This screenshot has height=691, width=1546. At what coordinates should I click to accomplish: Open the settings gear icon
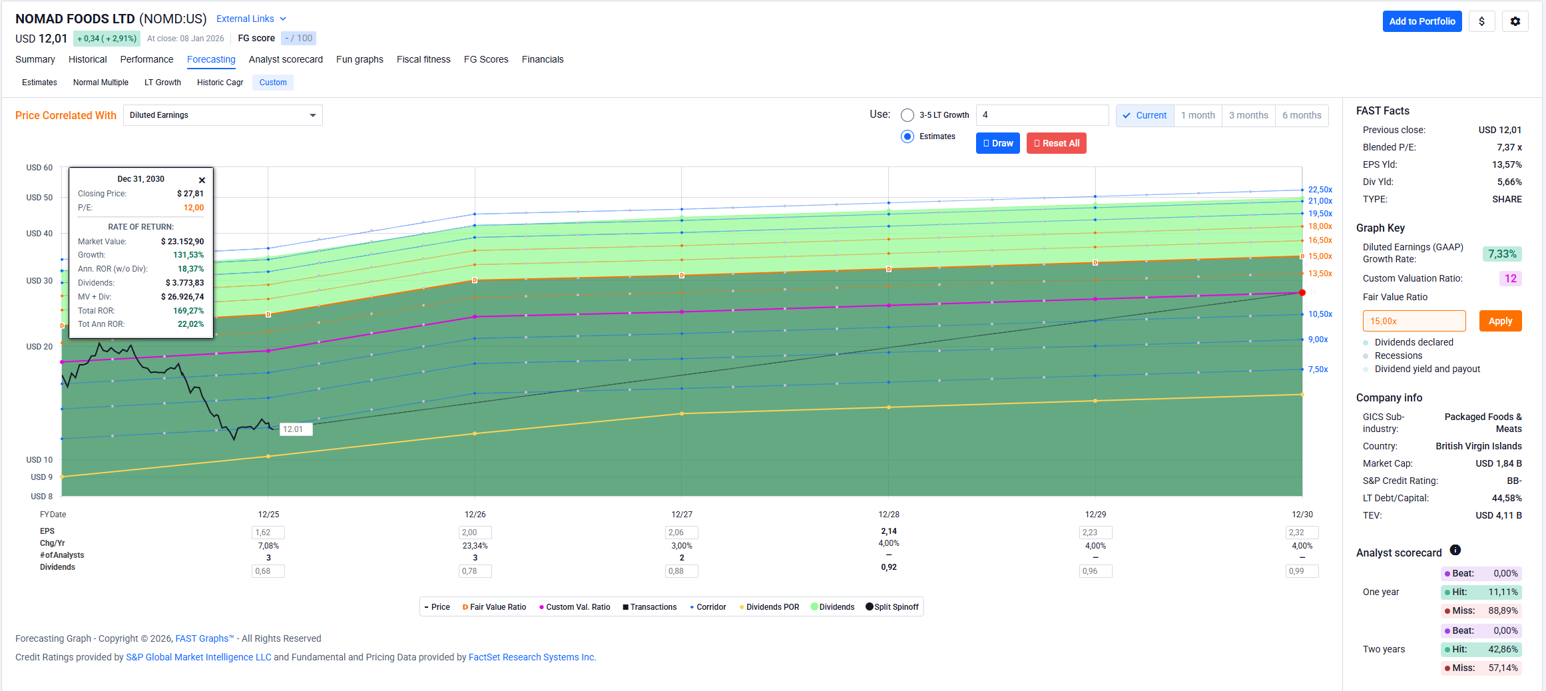(x=1515, y=21)
